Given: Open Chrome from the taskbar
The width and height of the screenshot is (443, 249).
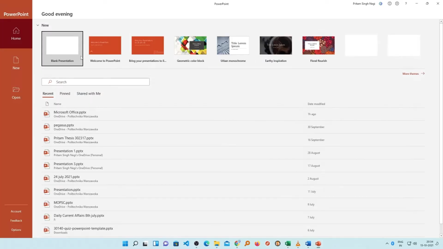Looking at the screenshot, I should point(237,244).
